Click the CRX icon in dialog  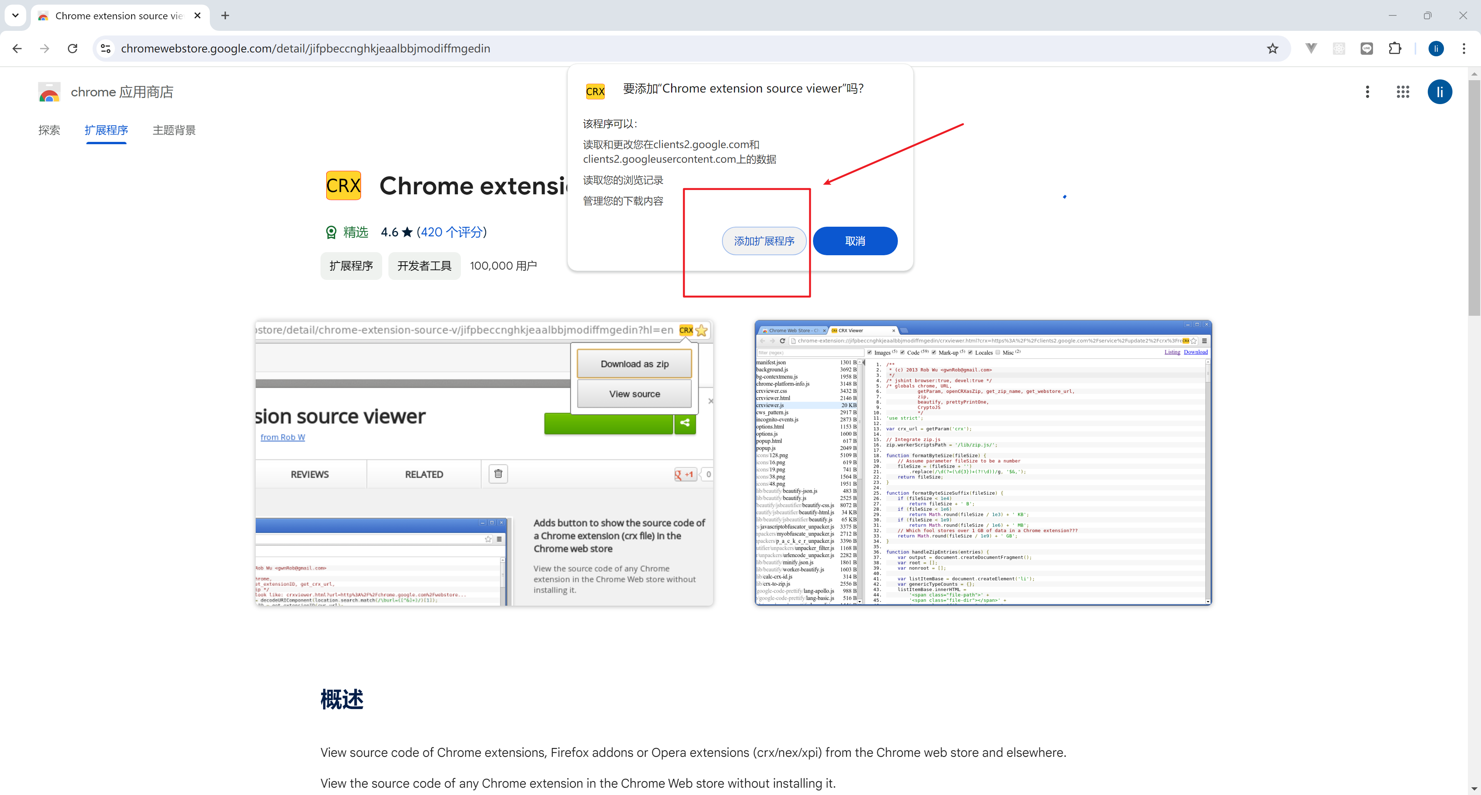tap(595, 91)
